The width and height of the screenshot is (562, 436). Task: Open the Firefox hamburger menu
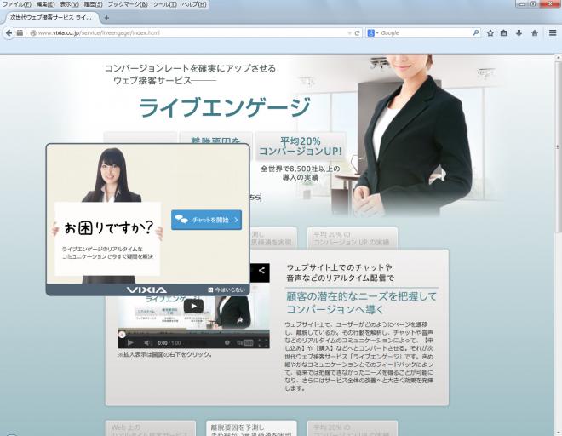(553, 33)
